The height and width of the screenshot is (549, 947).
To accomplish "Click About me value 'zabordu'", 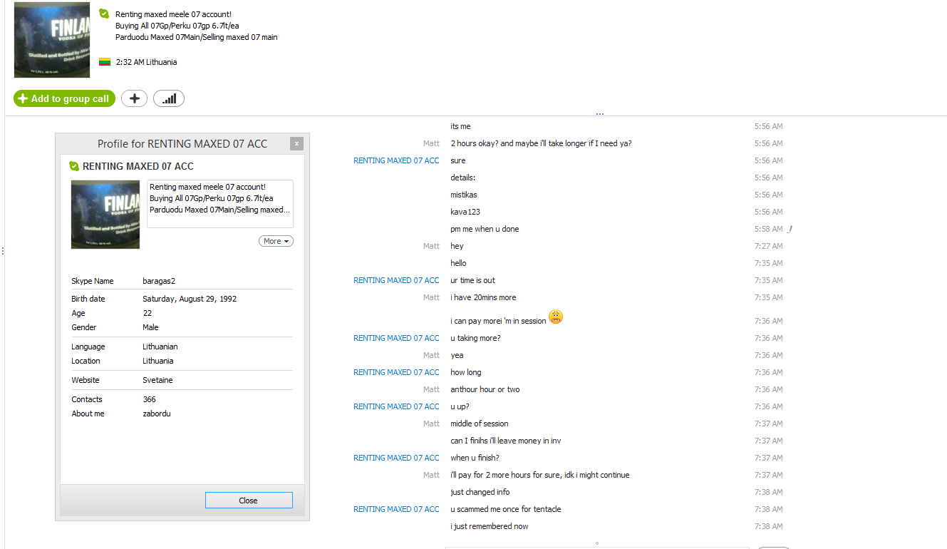I will coord(157,414).
